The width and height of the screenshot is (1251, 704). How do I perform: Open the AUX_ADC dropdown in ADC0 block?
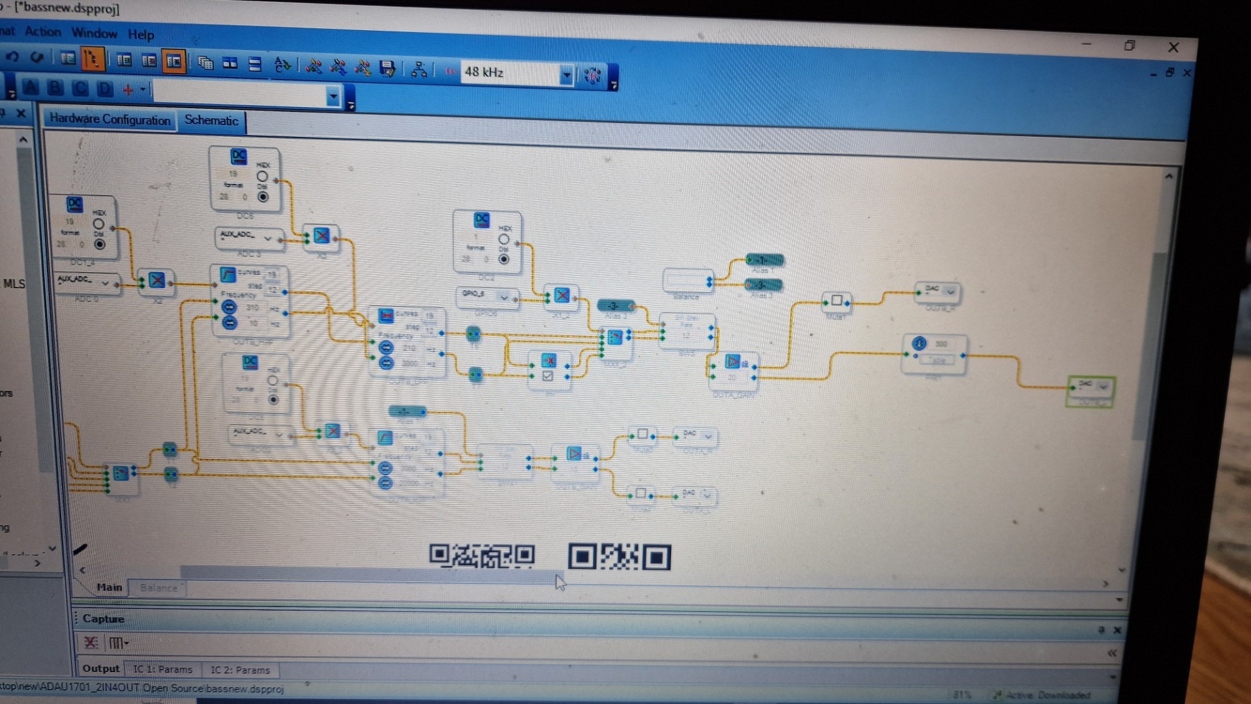click(x=106, y=283)
